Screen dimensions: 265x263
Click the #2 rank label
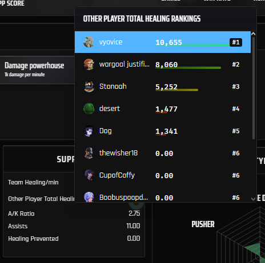236,64
